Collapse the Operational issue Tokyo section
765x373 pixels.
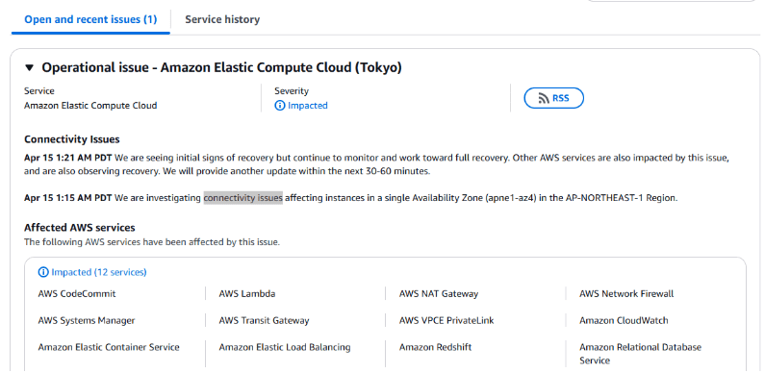point(30,67)
